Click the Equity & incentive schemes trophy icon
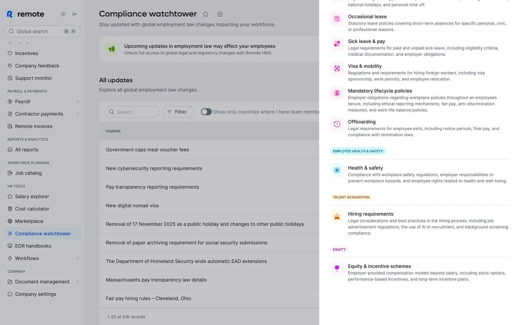This screenshot has height=325, width=520. 337,268
